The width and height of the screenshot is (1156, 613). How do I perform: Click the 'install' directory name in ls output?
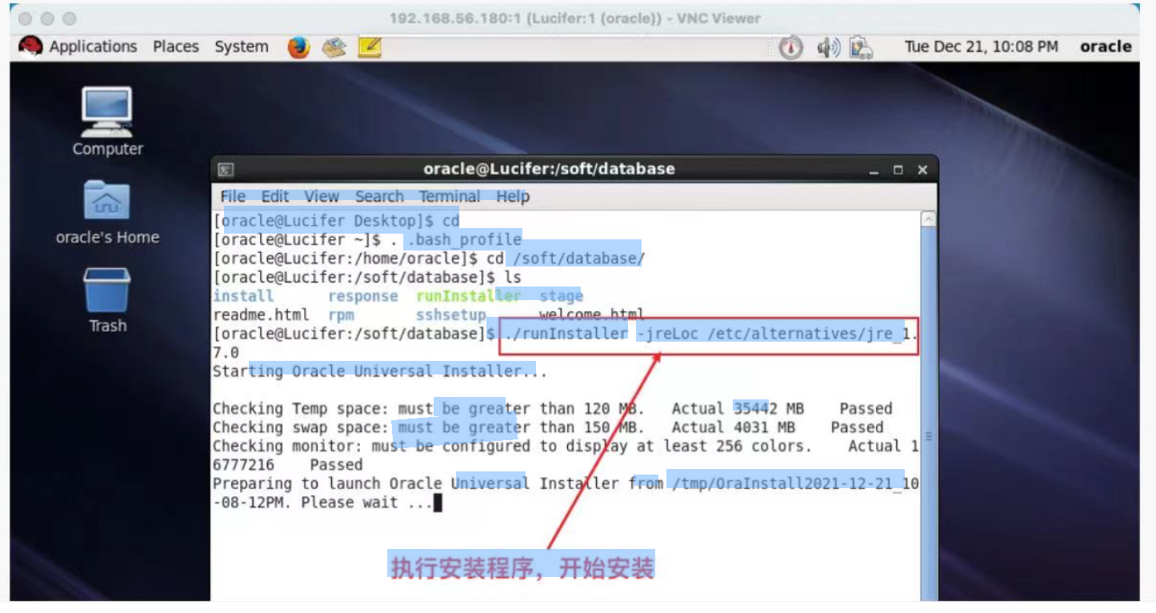point(243,296)
